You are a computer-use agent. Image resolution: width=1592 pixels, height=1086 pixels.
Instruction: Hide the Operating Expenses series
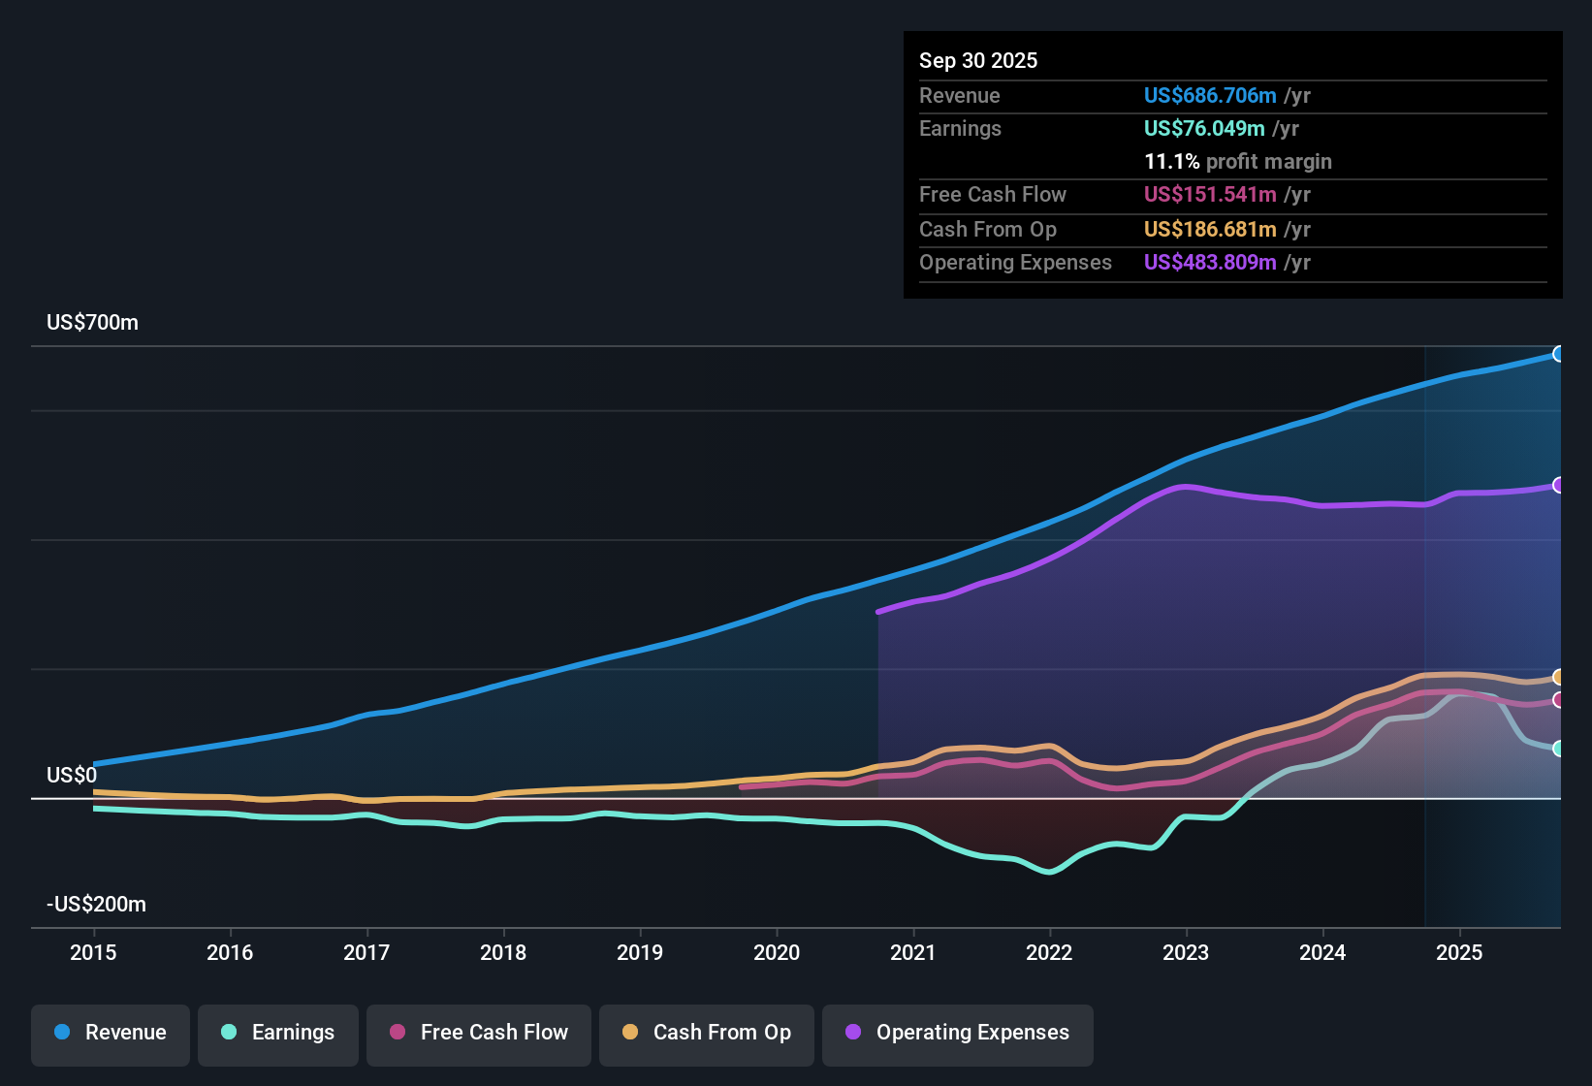pyautogui.click(x=957, y=1033)
